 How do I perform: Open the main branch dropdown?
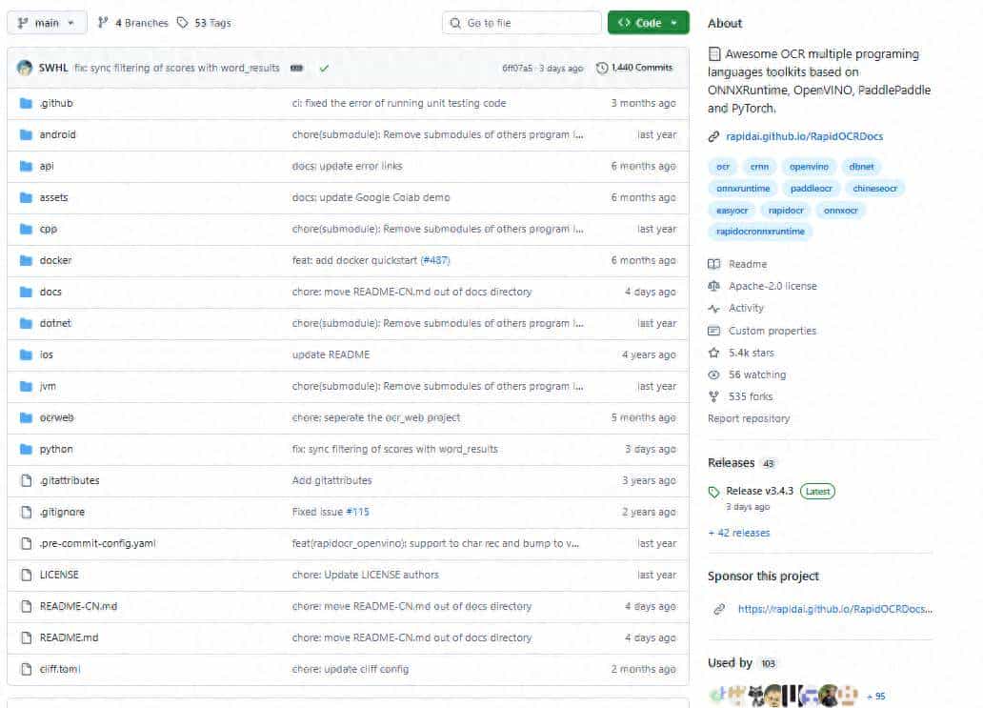46,22
